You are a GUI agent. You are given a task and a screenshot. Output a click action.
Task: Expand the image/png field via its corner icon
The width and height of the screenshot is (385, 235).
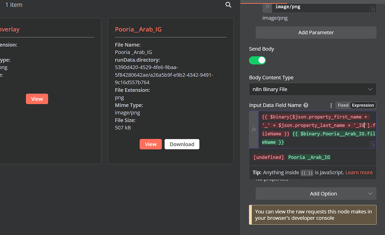point(373,9)
